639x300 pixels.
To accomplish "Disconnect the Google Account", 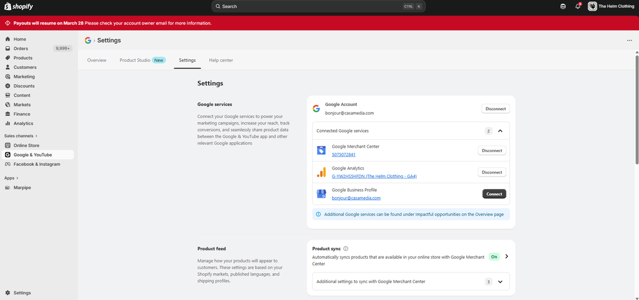I will pos(495,109).
